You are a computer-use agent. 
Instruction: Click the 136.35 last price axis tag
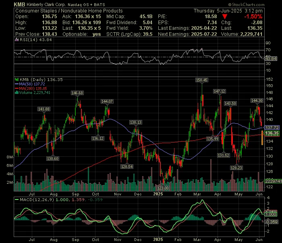click(272, 133)
